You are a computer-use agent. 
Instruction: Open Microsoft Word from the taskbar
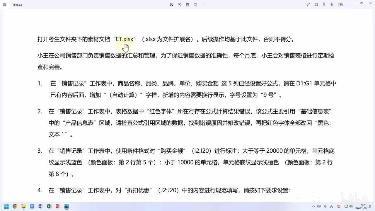click(41, 206)
